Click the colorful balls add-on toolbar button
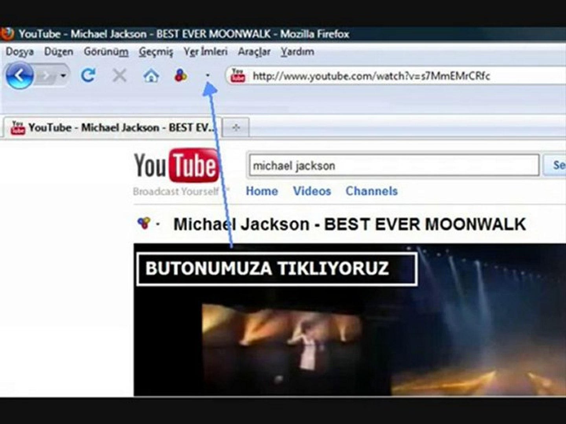 pos(180,75)
